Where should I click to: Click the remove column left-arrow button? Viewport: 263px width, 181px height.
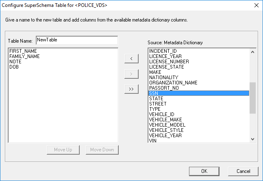(x=131, y=58)
